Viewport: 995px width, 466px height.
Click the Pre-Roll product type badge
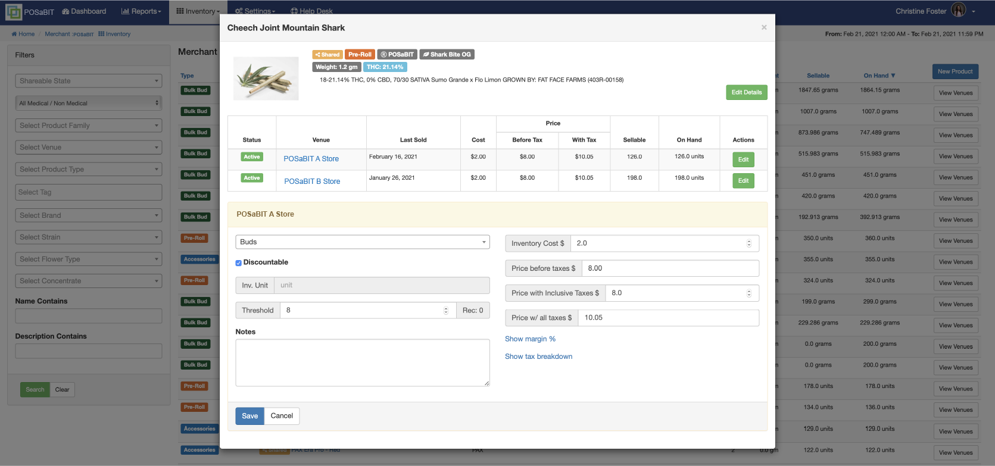click(360, 54)
